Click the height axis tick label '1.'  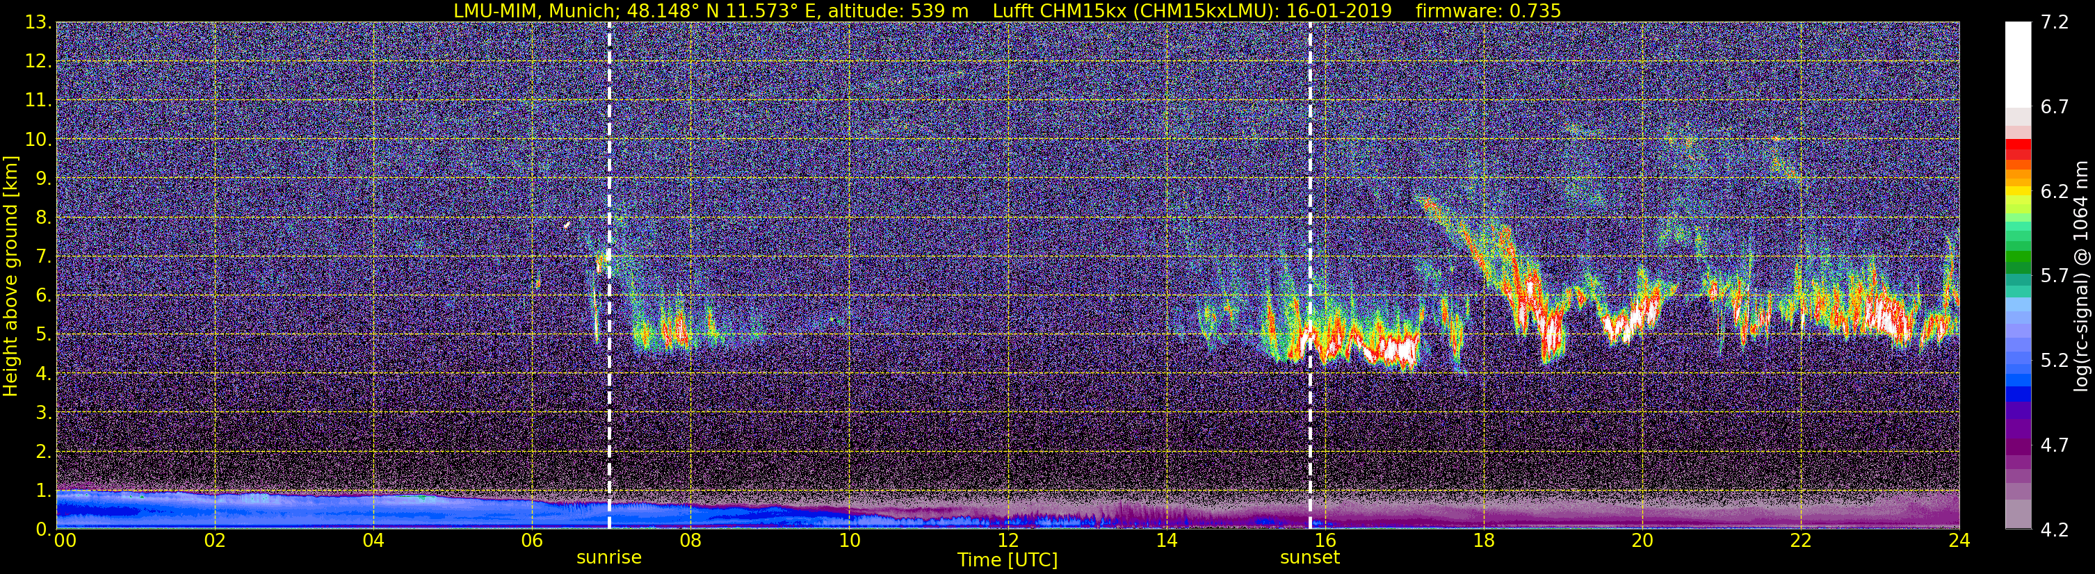point(44,491)
